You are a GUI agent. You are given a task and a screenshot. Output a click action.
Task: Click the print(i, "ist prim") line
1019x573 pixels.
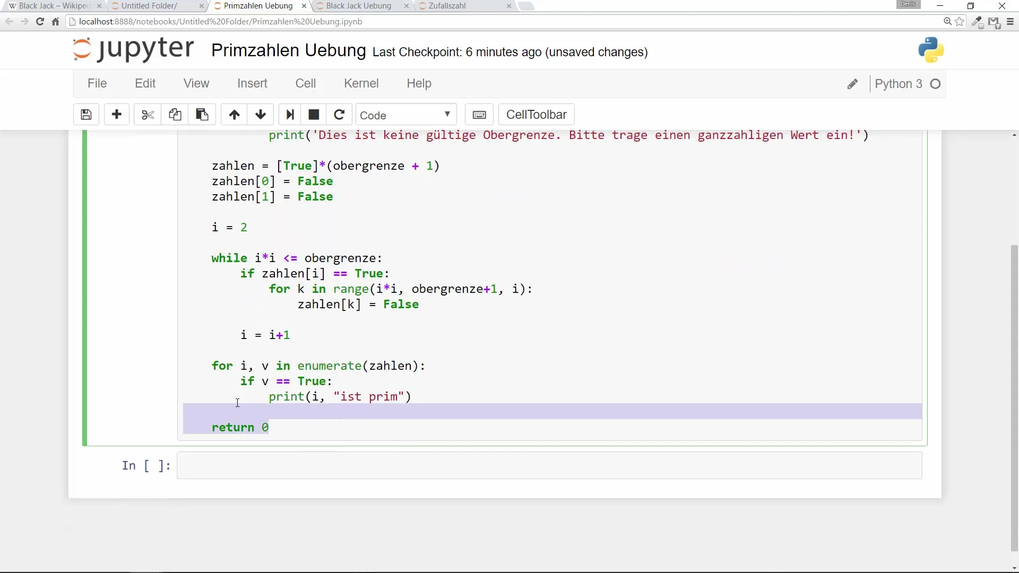point(340,396)
